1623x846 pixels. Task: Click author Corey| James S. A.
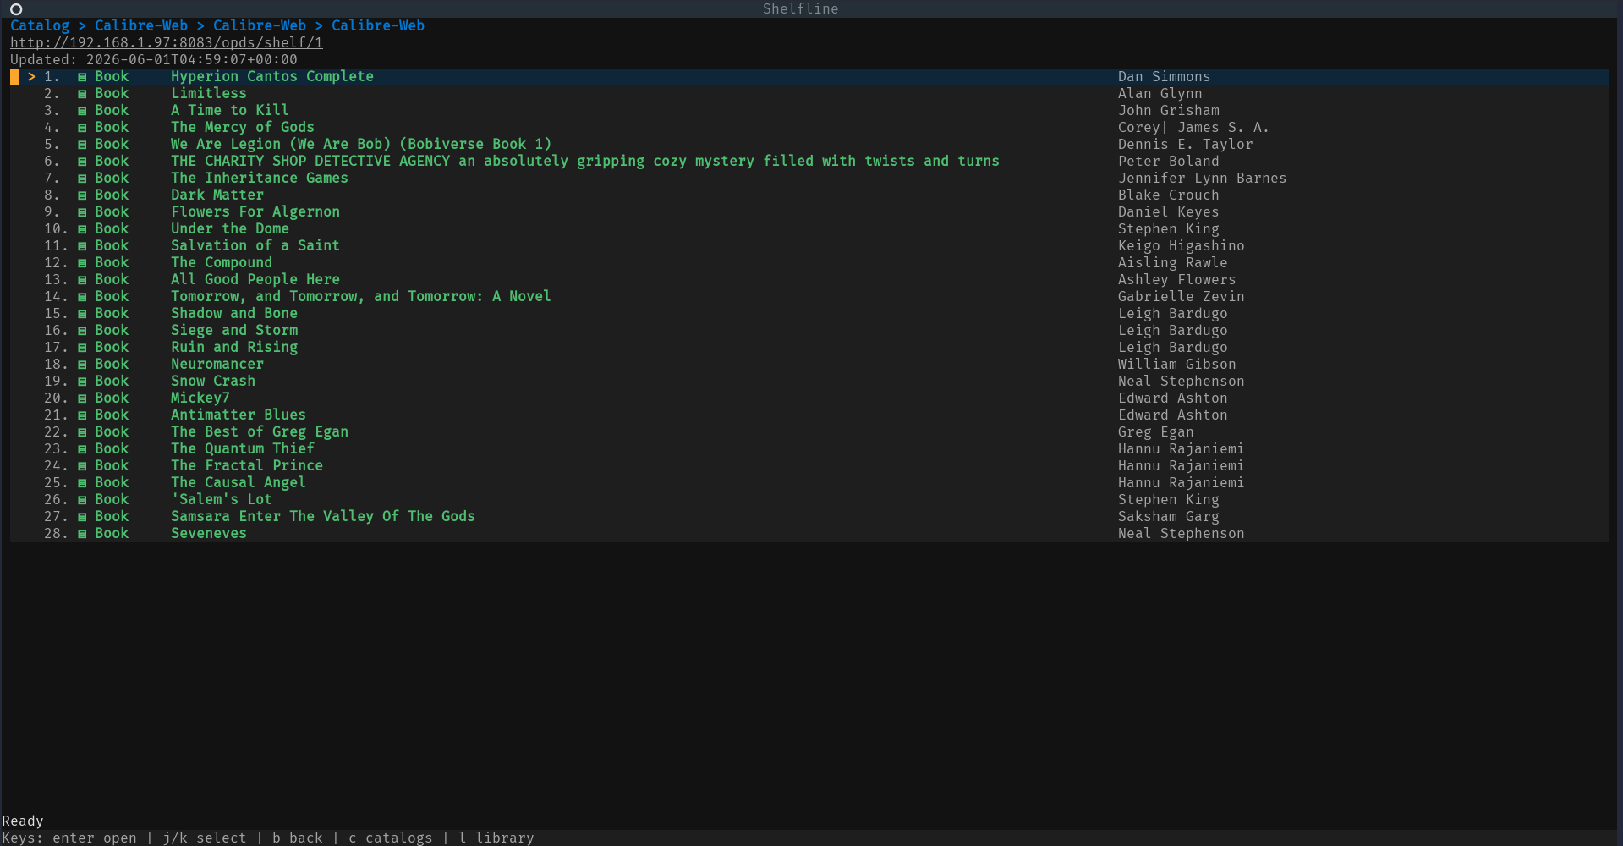[1194, 127]
